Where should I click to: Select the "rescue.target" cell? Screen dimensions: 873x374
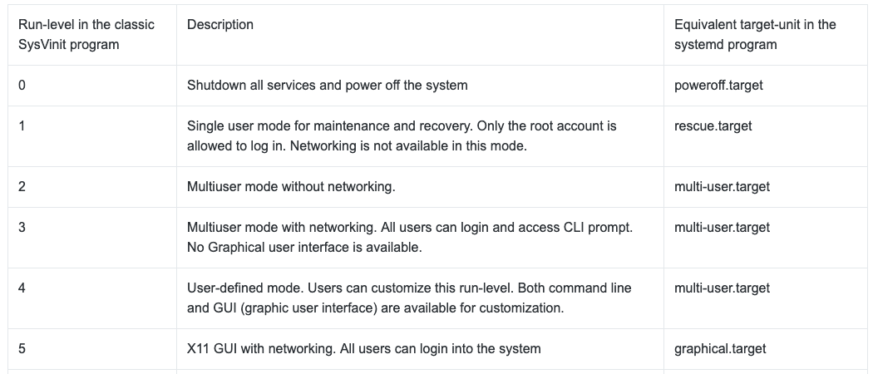pos(713,126)
